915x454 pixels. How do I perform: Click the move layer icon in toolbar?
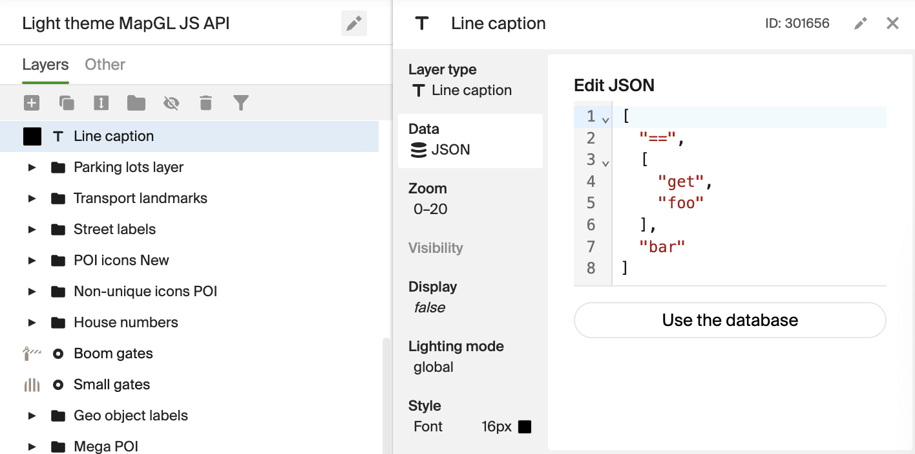click(x=101, y=103)
